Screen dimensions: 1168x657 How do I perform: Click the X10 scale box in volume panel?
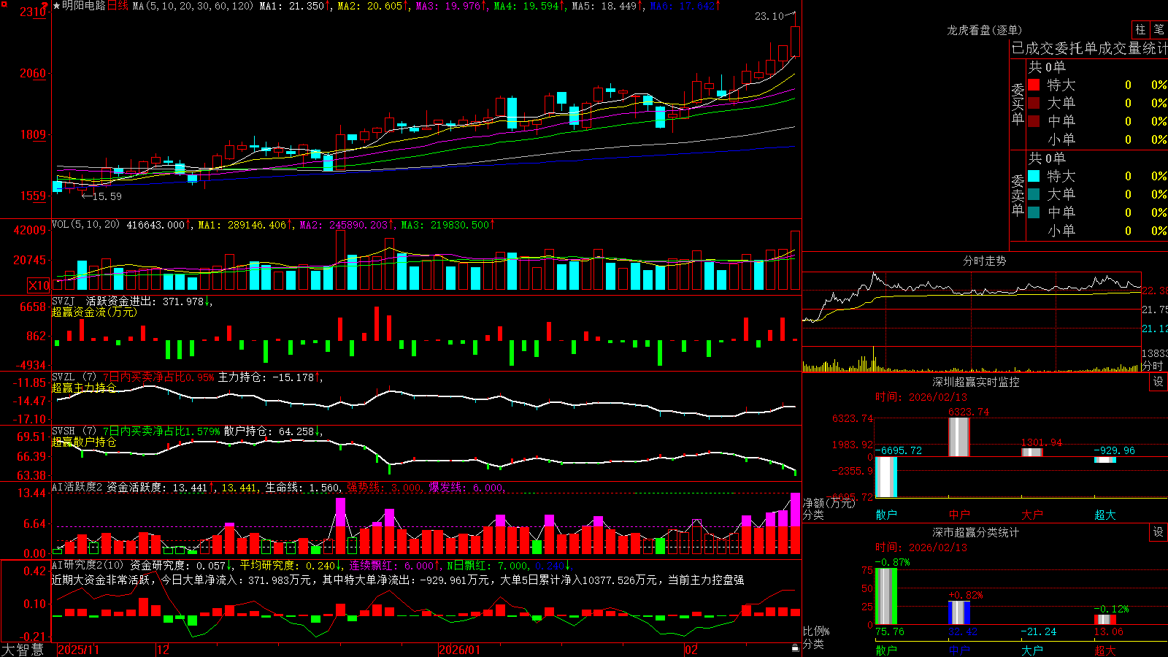(39, 285)
